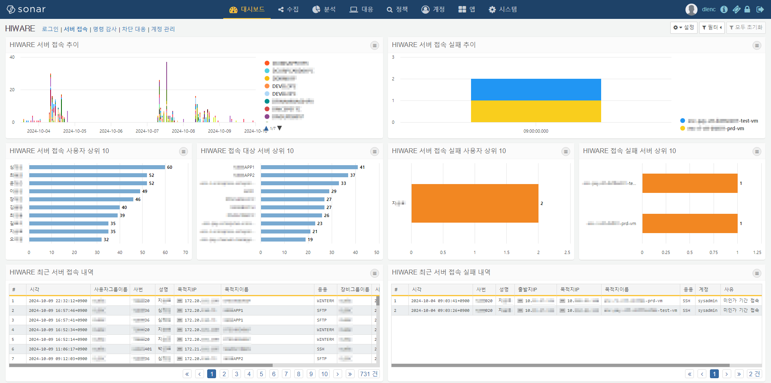Click the legend previous-page up arrow
This screenshot has height=383, width=771.
(266, 128)
